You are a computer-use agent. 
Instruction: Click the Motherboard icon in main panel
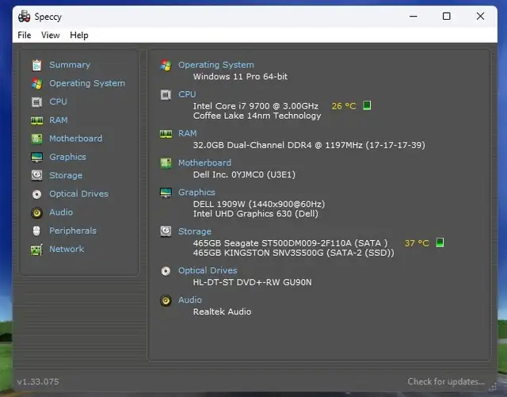[x=166, y=163]
